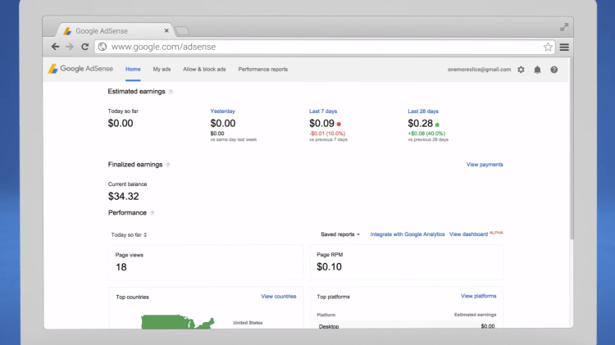This screenshot has width=615, height=345.
Task: Open the Yesterday earnings link
Action: click(222, 111)
